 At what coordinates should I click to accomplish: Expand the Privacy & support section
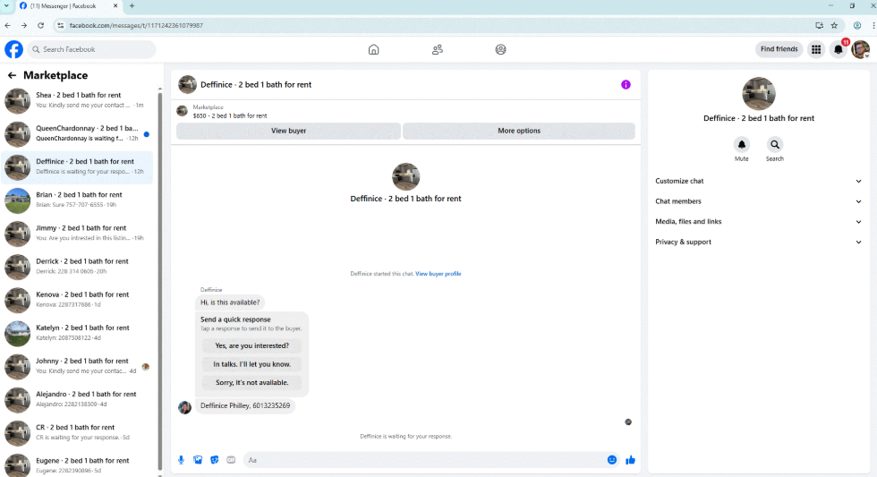pyautogui.click(x=759, y=243)
